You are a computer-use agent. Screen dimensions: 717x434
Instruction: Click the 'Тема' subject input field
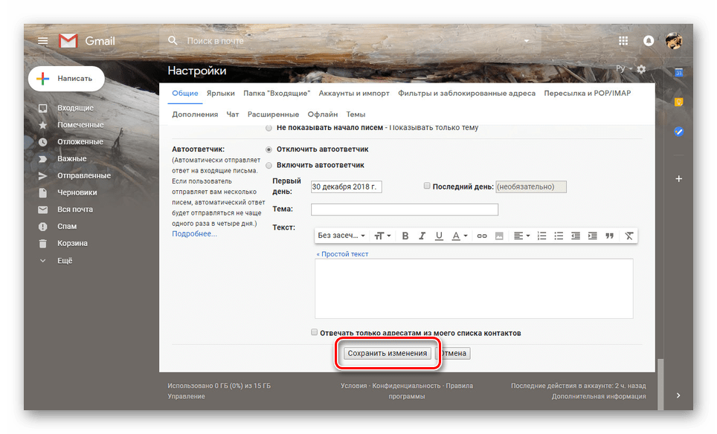point(404,210)
